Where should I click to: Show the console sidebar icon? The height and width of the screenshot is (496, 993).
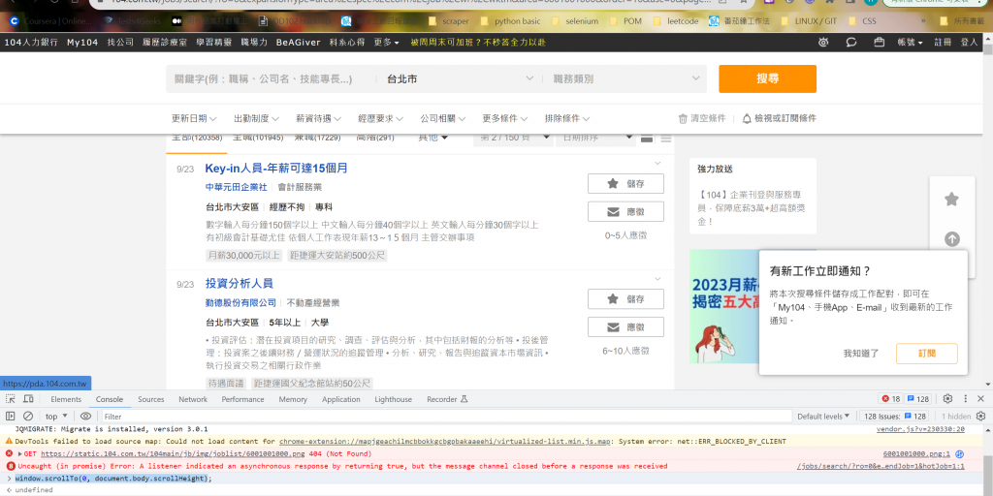11,416
